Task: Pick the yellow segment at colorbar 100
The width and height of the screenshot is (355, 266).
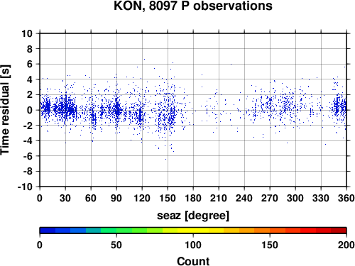Action: pyautogui.click(x=193, y=231)
